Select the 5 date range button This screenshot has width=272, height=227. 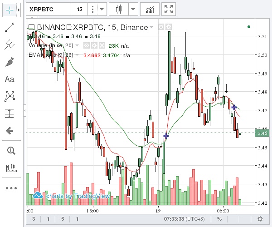pos(63,219)
